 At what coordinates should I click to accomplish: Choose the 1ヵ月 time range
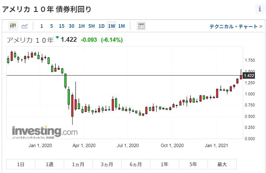point(78,164)
